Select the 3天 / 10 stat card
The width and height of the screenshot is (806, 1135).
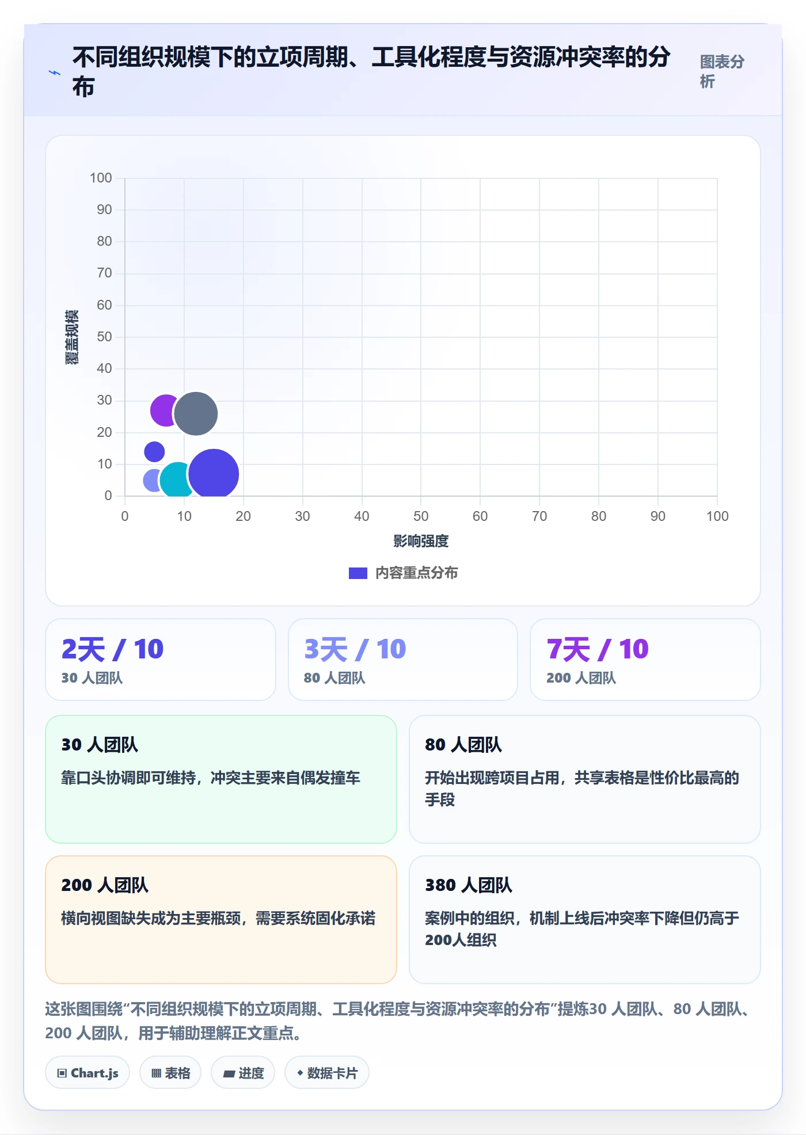403,660
